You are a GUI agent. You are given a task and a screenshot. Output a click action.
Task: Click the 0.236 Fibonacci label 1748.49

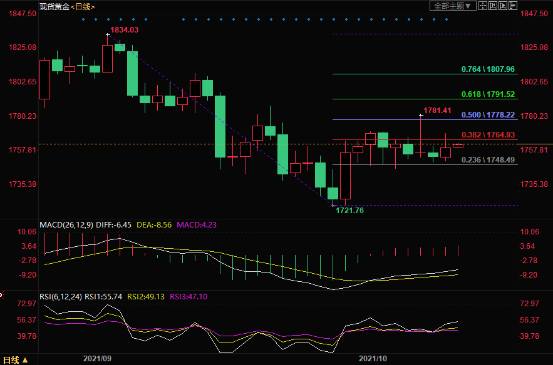(487, 160)
